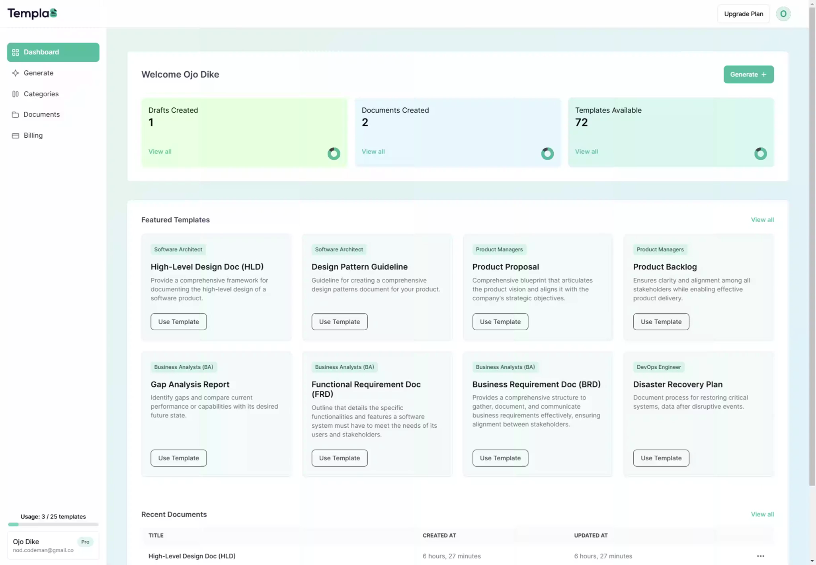Open the three-dot menu for HLD document
Image resolution: width=816 pixels, height=565 pixels.
[x=760, y=556]
